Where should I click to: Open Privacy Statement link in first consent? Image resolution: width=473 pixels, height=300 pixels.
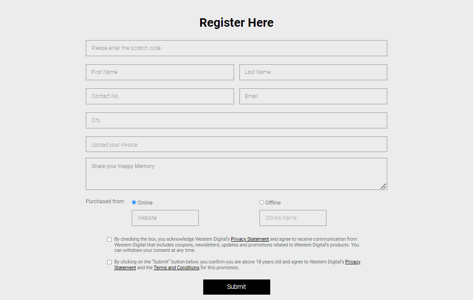pyautogui.click(x=250, y=239)
